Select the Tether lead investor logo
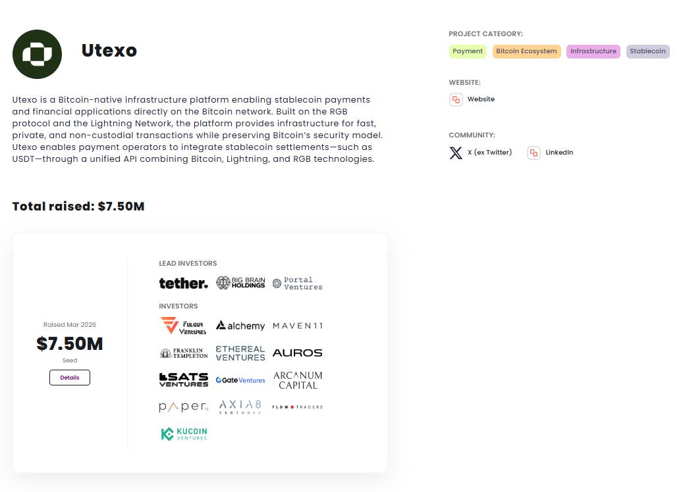The width and height of the screenshot is (683, 492). tap(183, 283)
